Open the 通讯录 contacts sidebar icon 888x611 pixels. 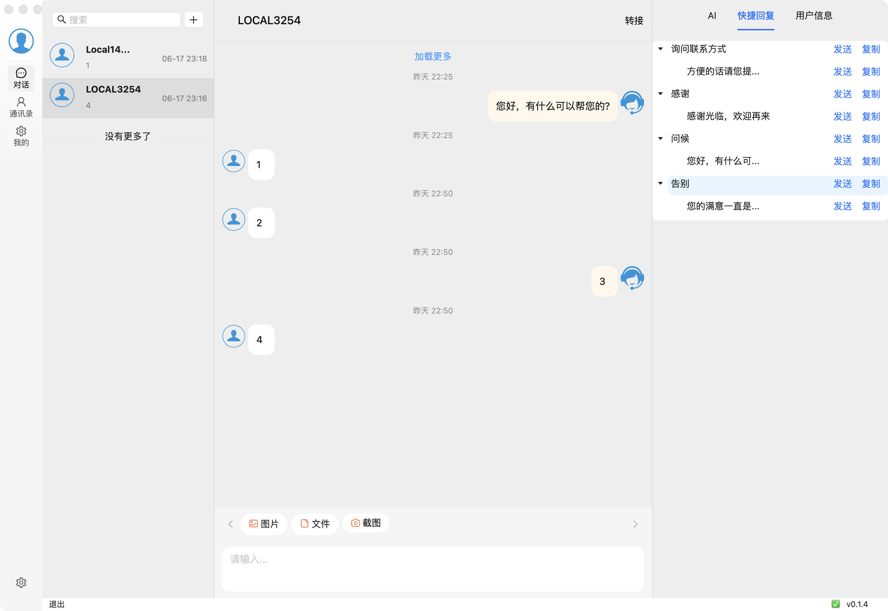tap(21, 107)
